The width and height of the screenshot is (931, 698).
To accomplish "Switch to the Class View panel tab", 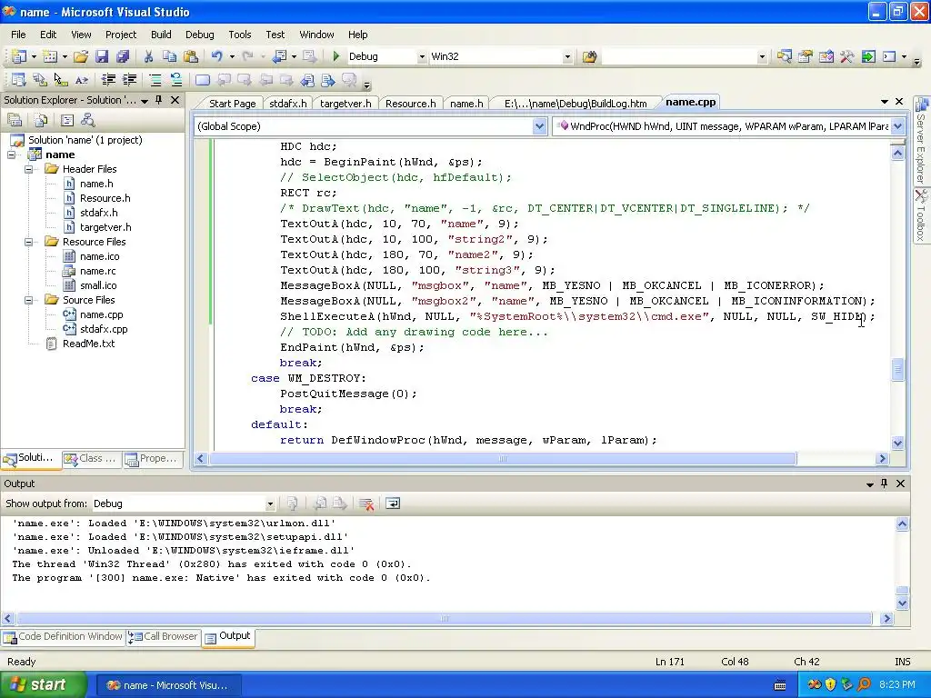I will pos(92,459).
